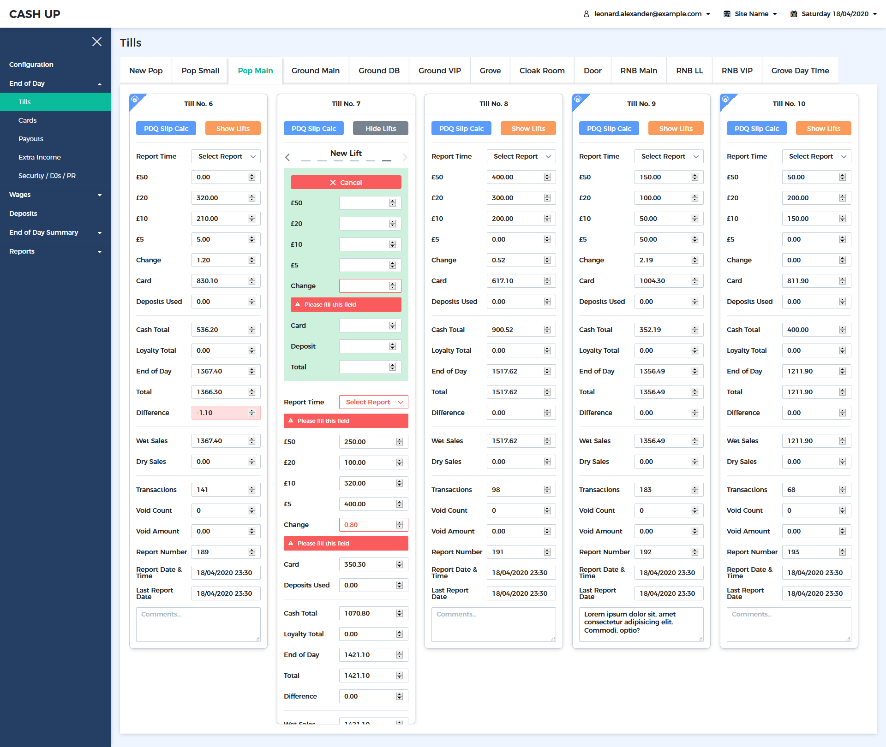Cancel the New Lift entry
The height and width of the screenshot is (747, 886).
(x=346, y=183)
